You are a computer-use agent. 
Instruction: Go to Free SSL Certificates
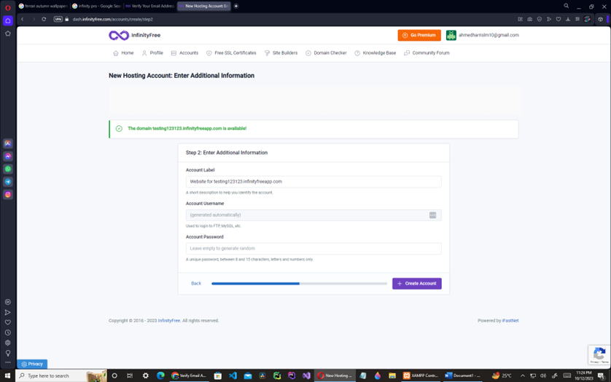pyautogui.click(x=231, y=53)
